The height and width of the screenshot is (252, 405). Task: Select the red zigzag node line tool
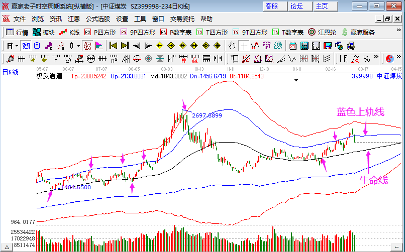[255, 46]
